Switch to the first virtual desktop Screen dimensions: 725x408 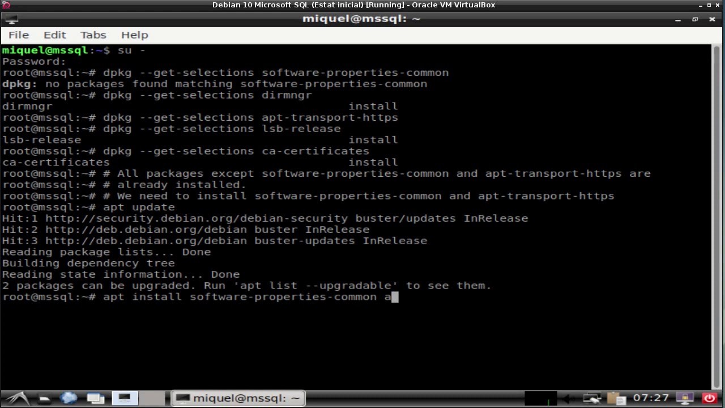coord(125,398)
